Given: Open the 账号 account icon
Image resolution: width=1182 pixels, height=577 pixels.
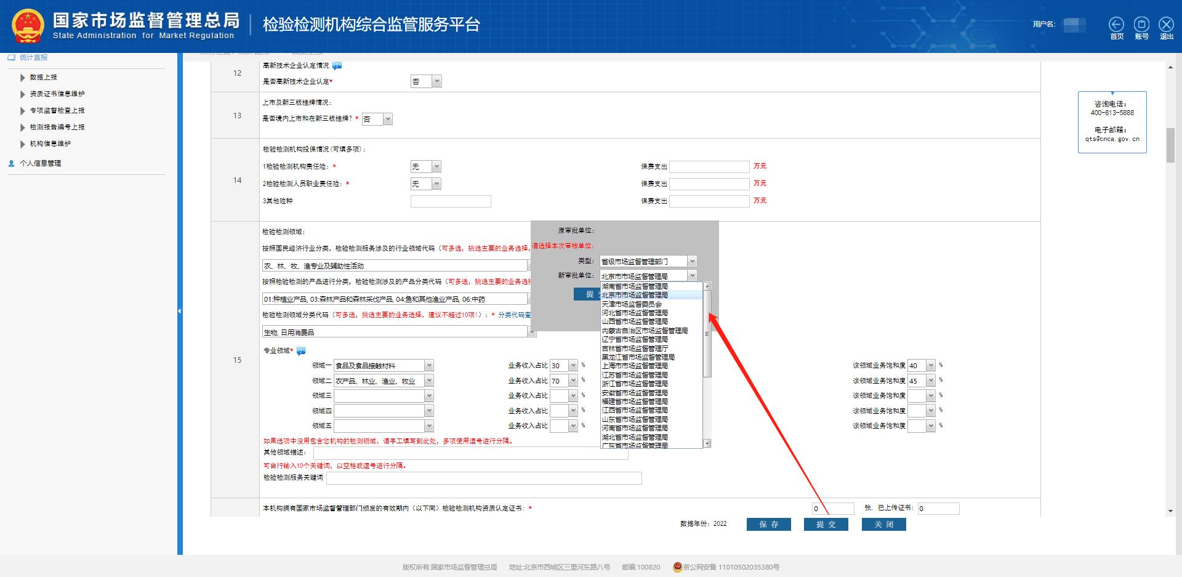Looking at the screenshot, I should point(1141,25).
